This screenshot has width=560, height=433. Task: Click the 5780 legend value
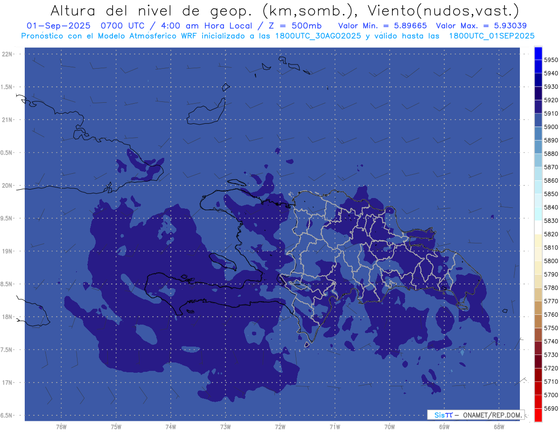[551, 288]
